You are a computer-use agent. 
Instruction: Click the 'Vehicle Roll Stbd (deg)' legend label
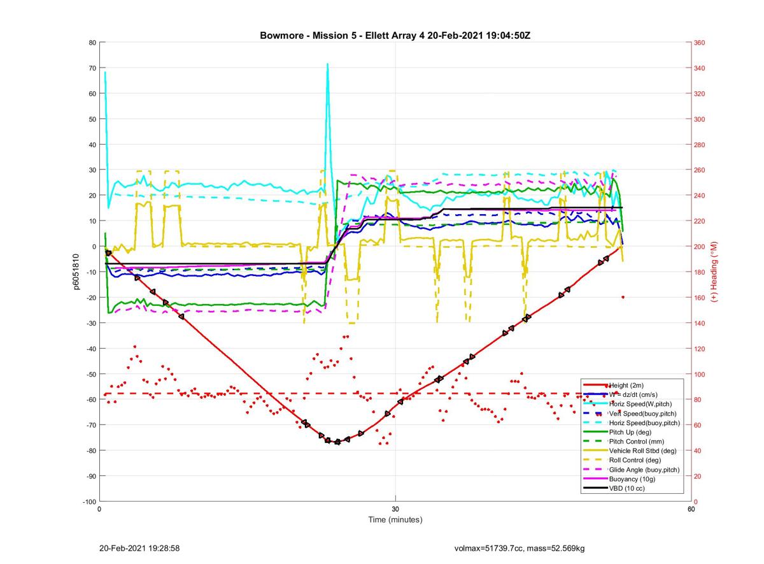[644, 451]
